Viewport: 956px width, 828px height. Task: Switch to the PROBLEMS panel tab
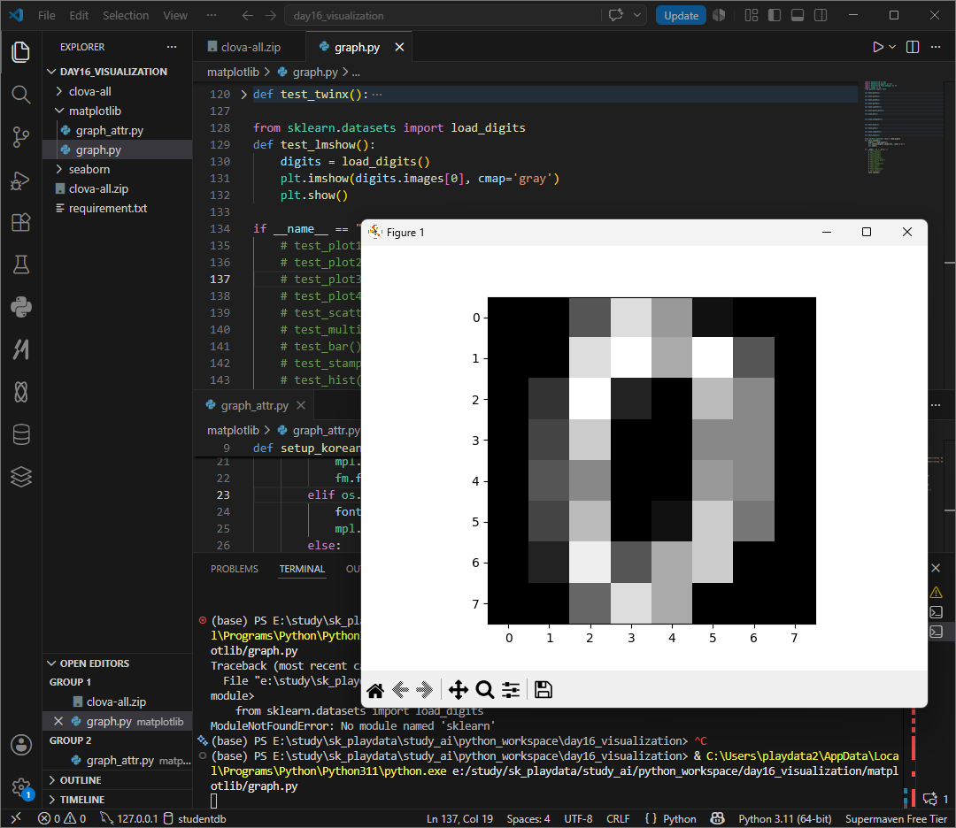pyautogui.click(x=234, y=569)
